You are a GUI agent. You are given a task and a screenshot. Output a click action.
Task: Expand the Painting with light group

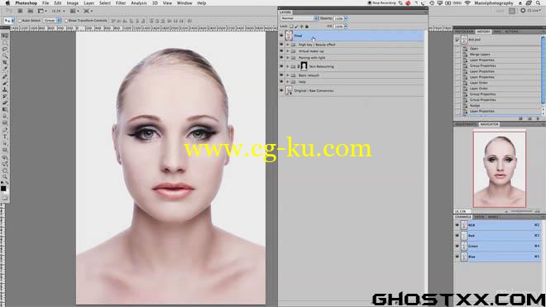coord(288,58)
